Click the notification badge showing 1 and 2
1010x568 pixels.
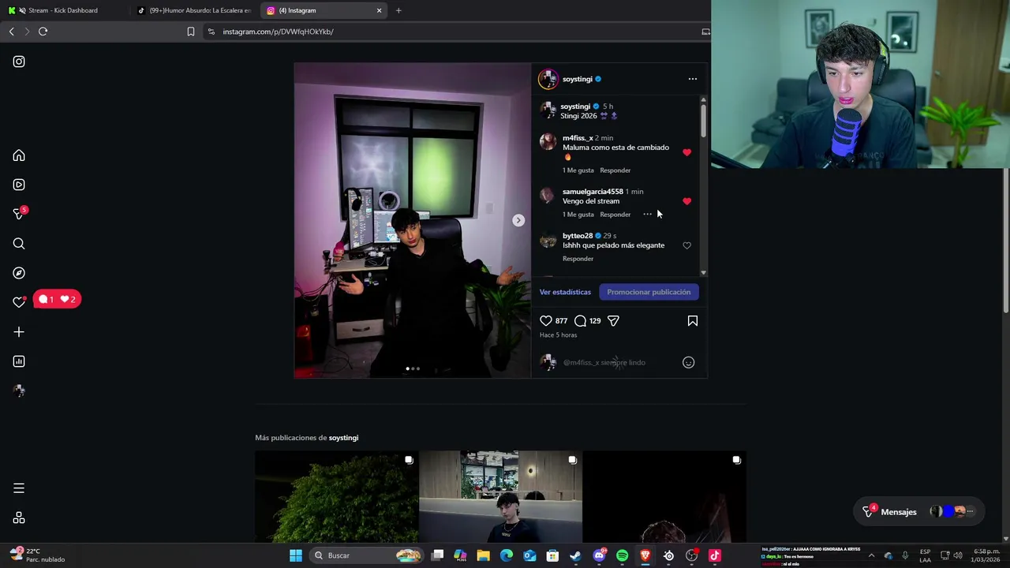pos(57,299)
